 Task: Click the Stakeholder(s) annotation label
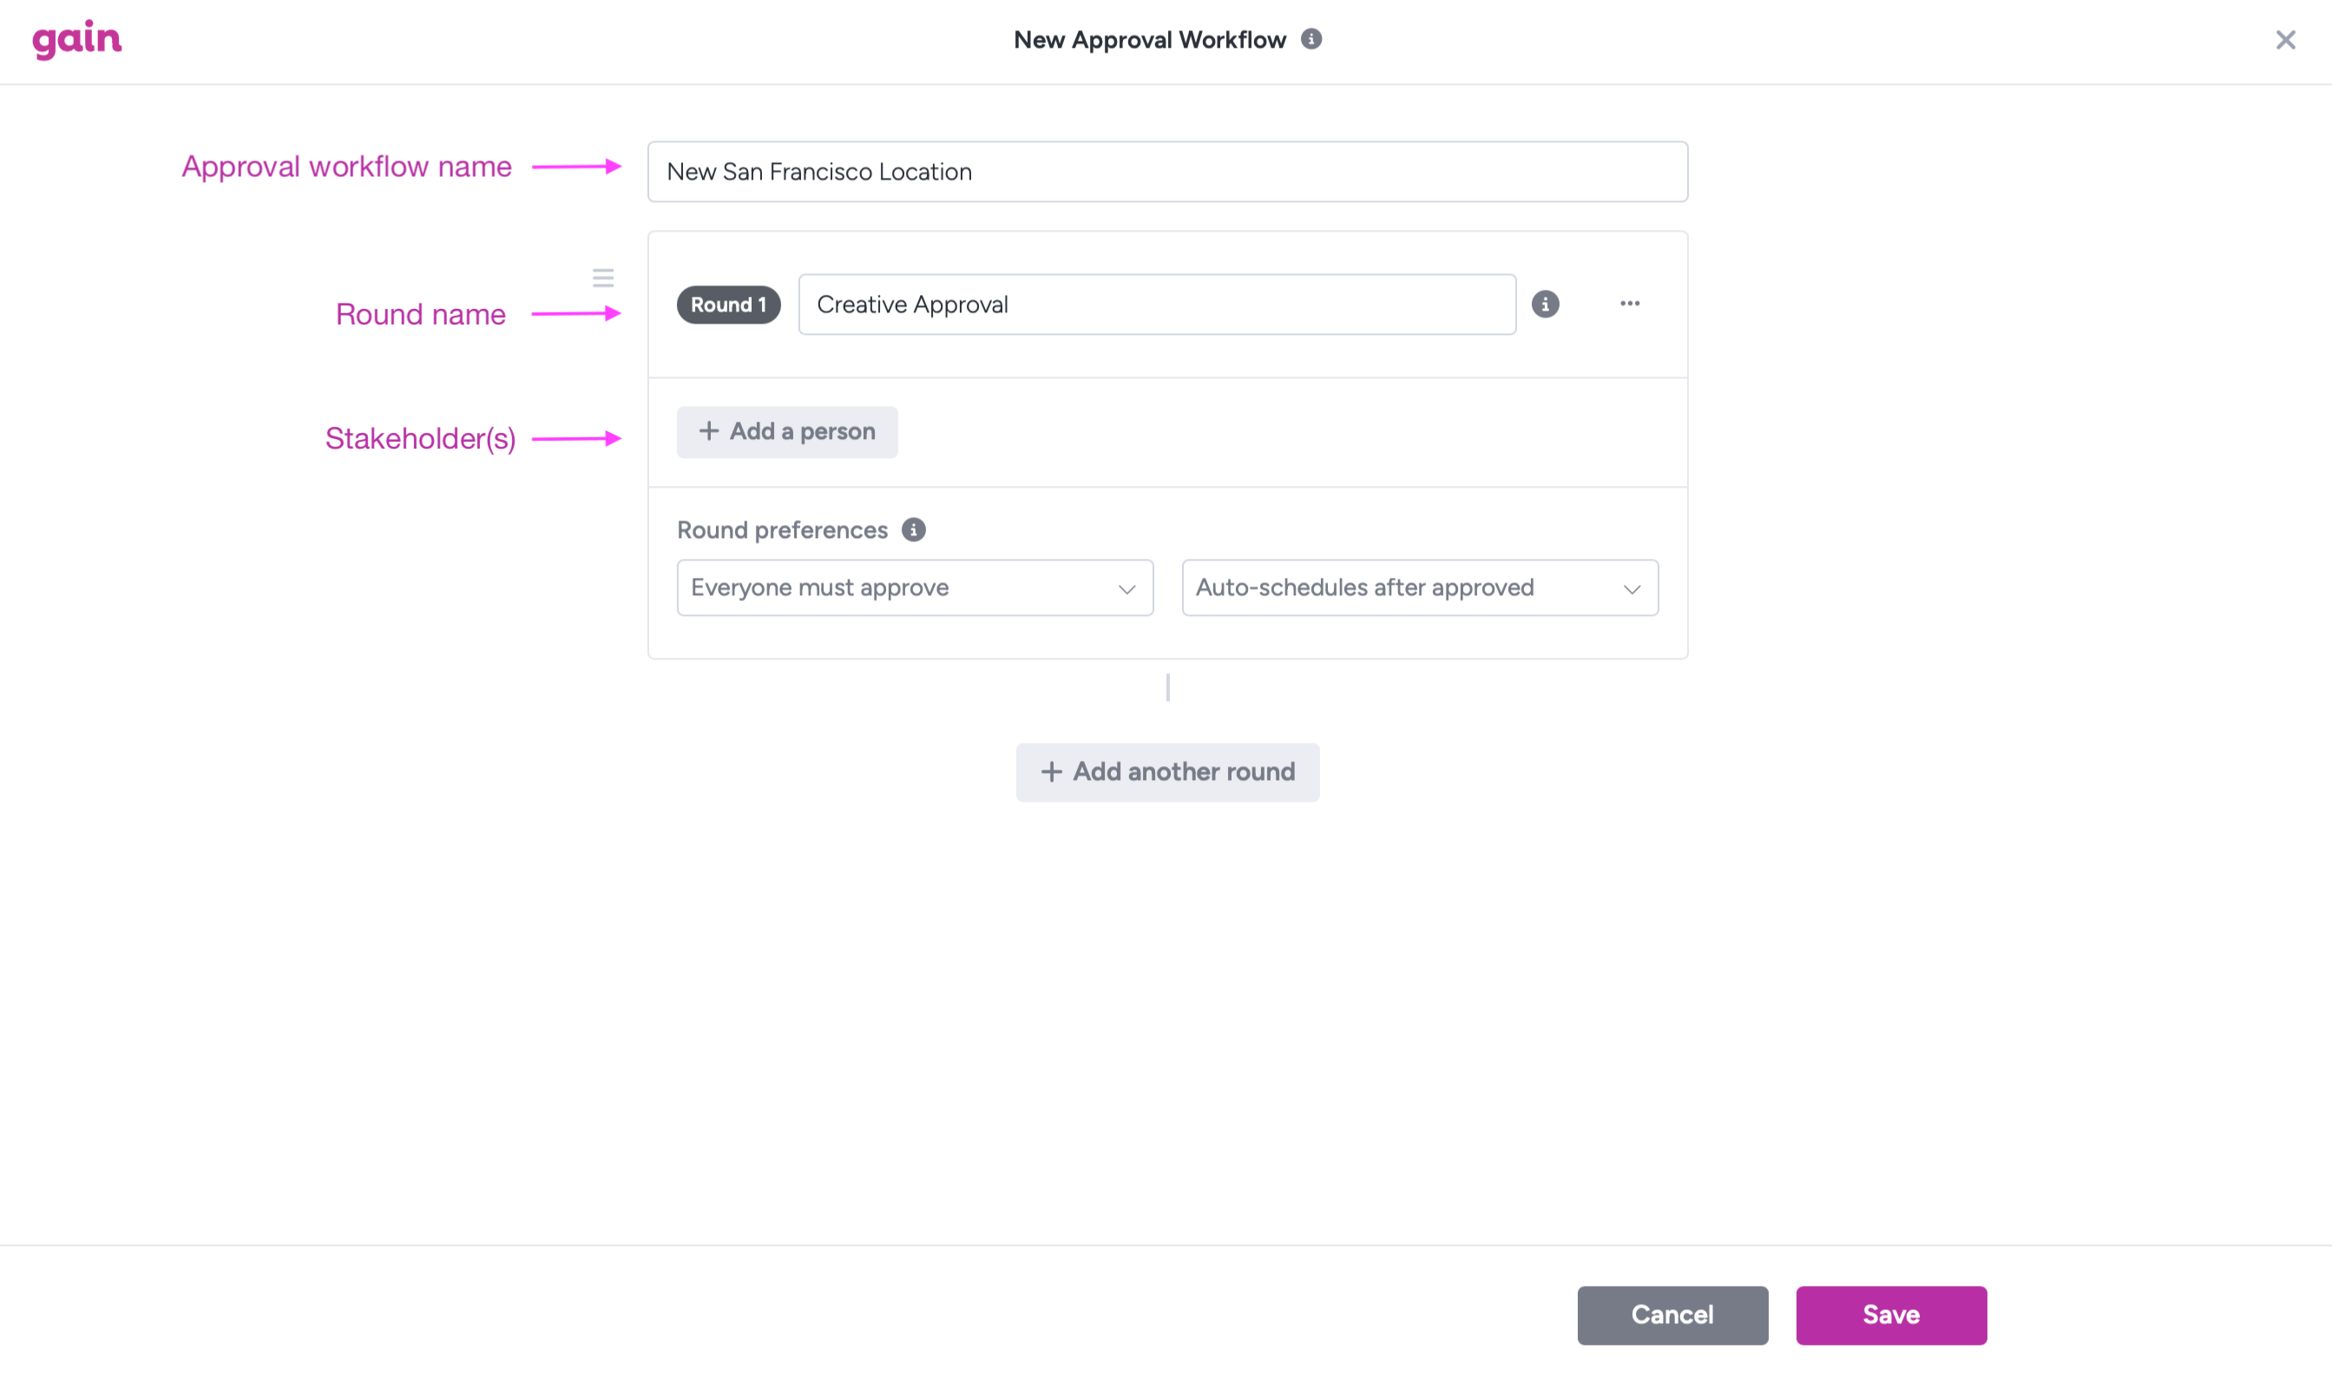tap(419, 438)
